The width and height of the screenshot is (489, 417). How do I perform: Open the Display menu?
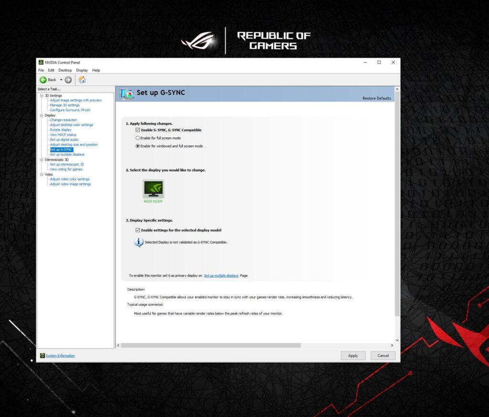coord(82,70)
